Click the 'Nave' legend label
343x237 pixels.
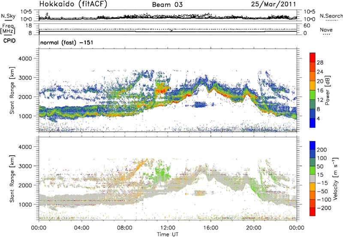pyautogui.click(x=326, y=30)
